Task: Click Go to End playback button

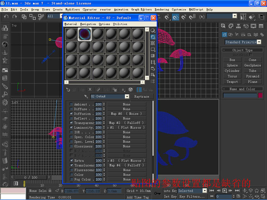Action: coord(237,190)
